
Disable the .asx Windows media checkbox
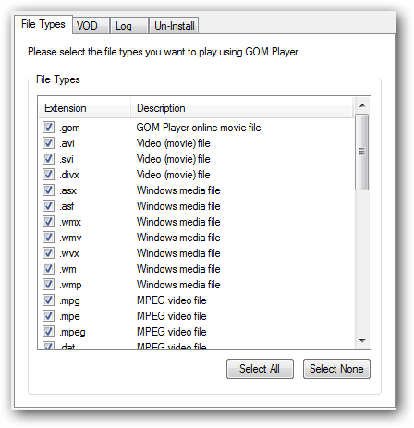(x=48, y=190)
